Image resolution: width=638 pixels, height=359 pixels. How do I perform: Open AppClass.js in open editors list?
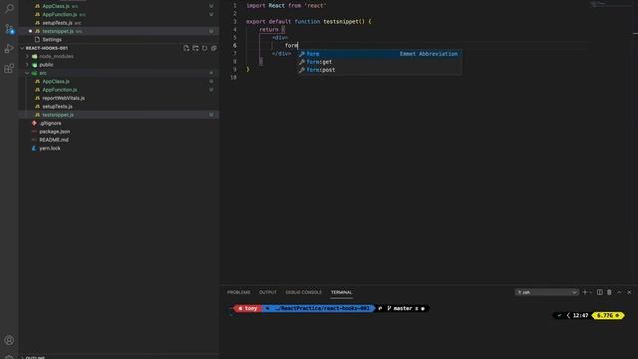[x=56, y=6]
